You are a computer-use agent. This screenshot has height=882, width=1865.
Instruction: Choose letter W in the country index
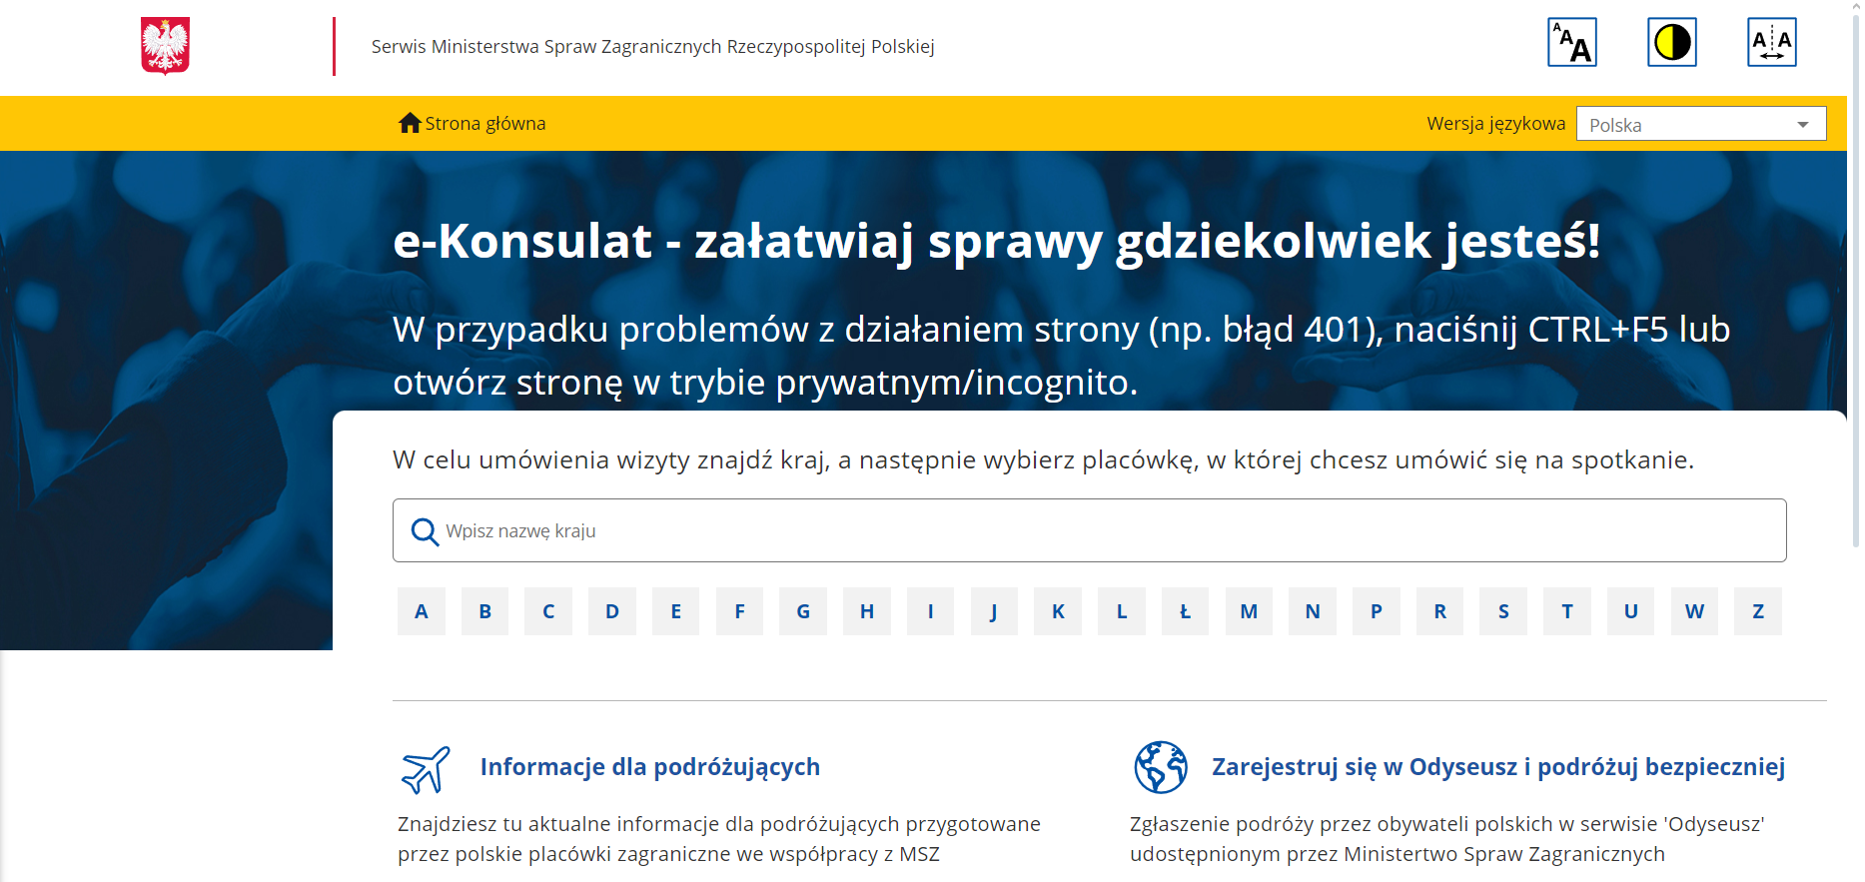tap(1694, 611)
